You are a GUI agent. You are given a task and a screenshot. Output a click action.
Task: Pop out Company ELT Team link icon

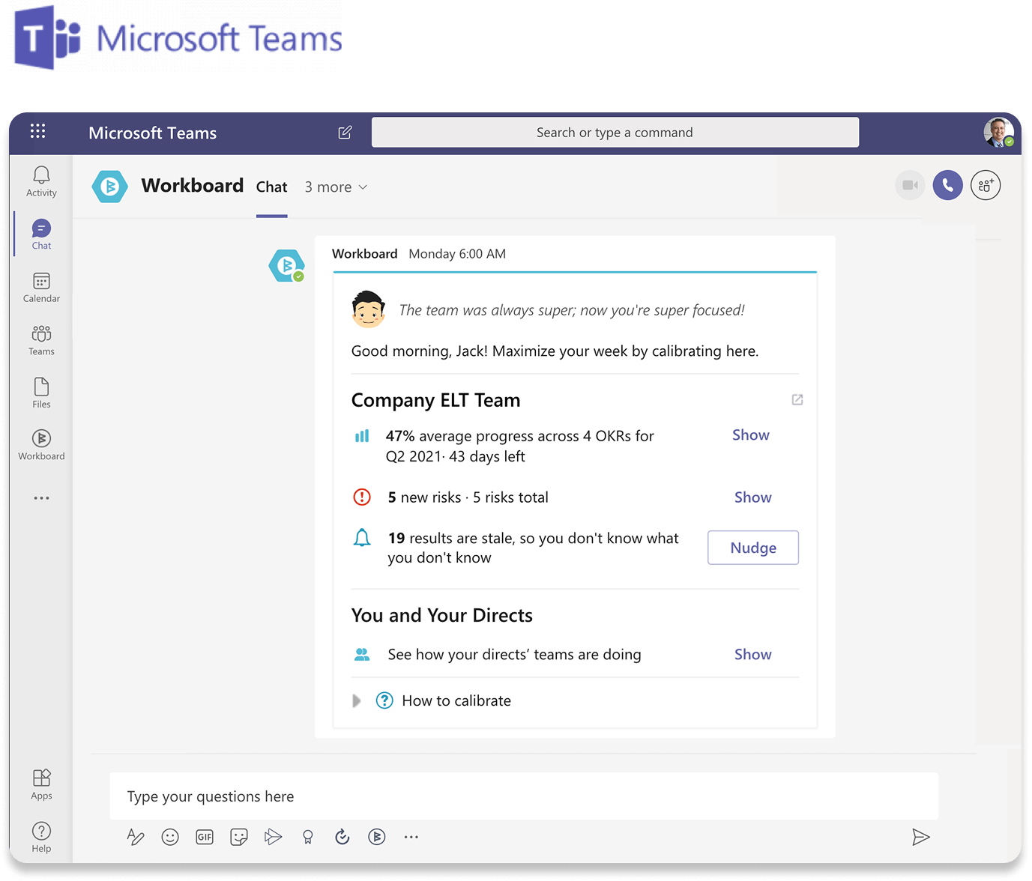coord(797,400)
